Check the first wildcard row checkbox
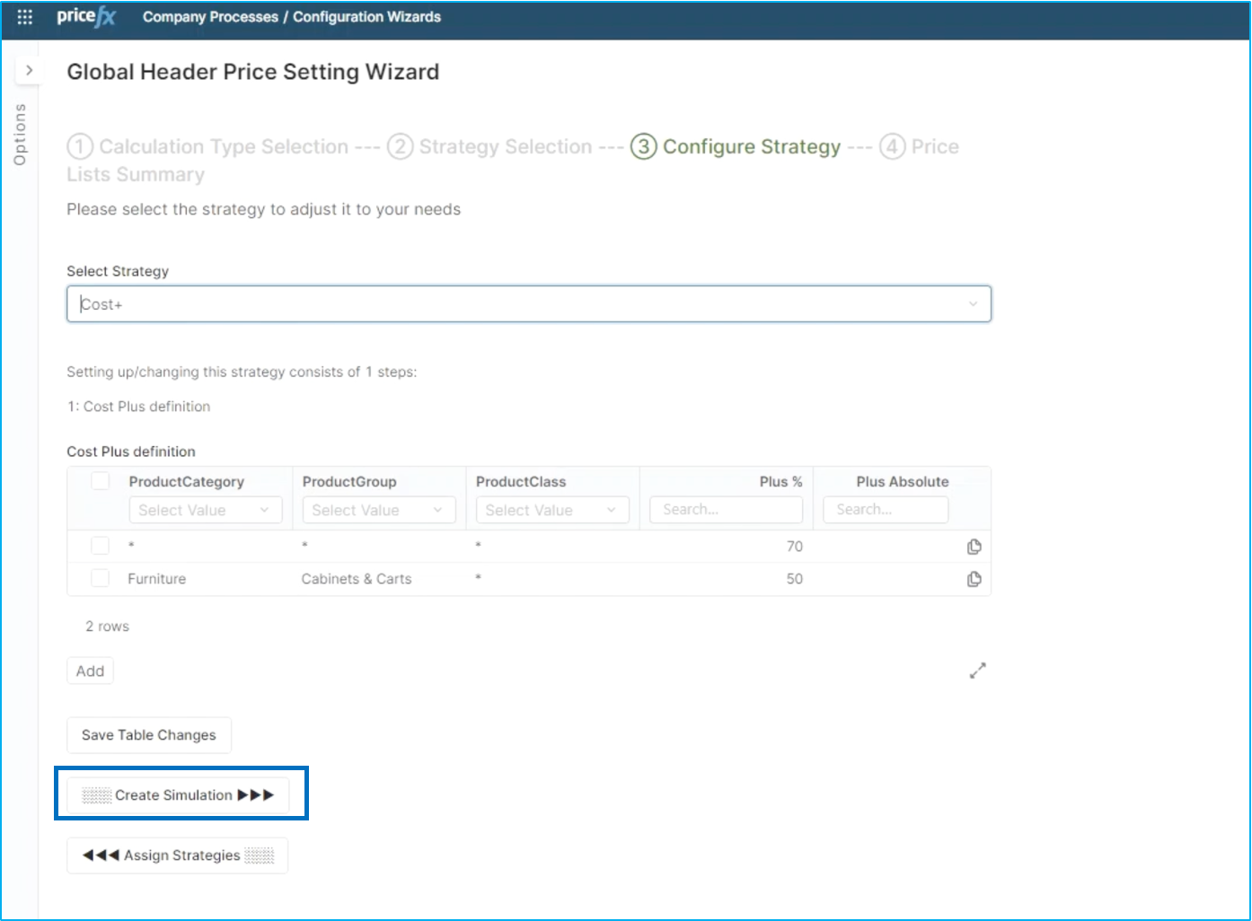This screenshot has width=1252, height=921. coord(101,546)
